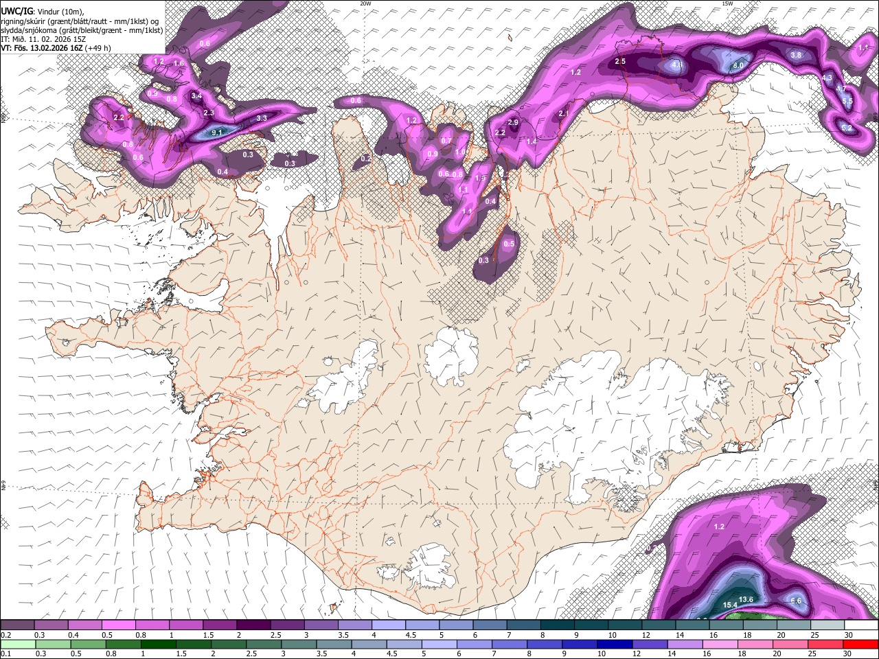This screenshot has width=879, height=659.
Task: Select snow legend swatch between 0.2 and 0.3
Action: pos(17,625)
